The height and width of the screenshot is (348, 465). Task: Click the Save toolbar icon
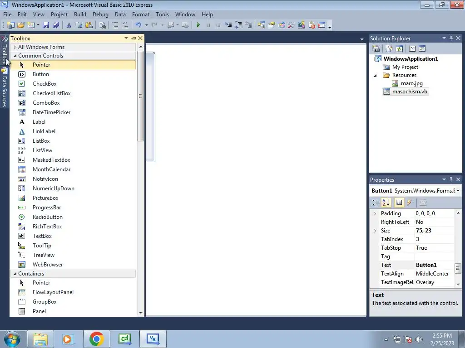point(46,25)
